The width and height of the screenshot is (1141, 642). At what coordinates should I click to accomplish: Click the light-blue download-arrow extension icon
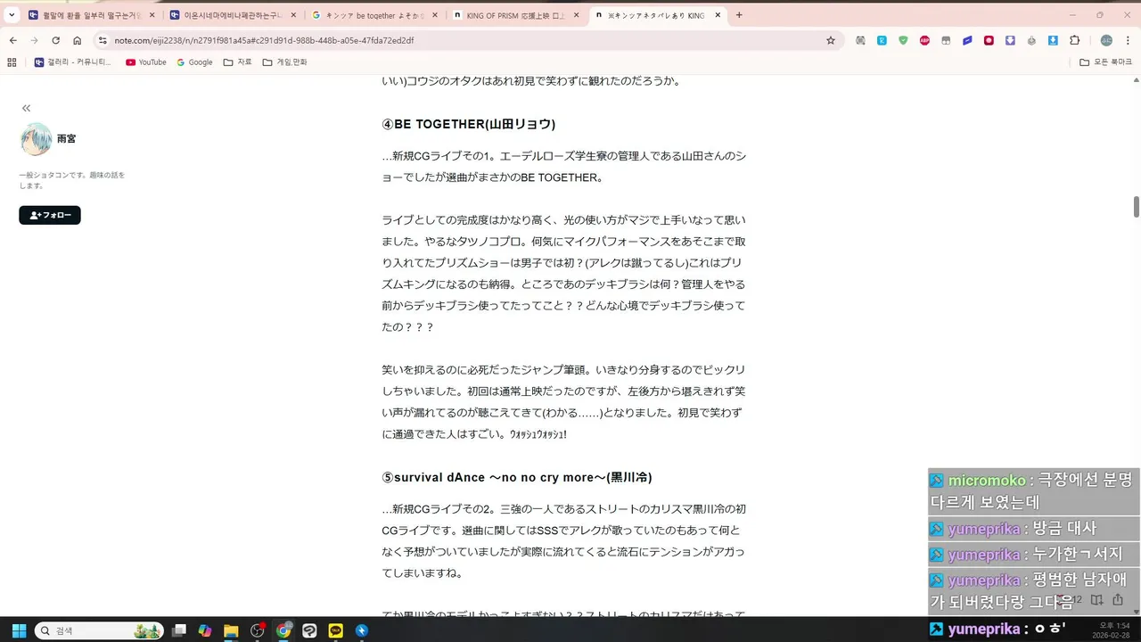pyautogui.click(x=1053, y=40)
